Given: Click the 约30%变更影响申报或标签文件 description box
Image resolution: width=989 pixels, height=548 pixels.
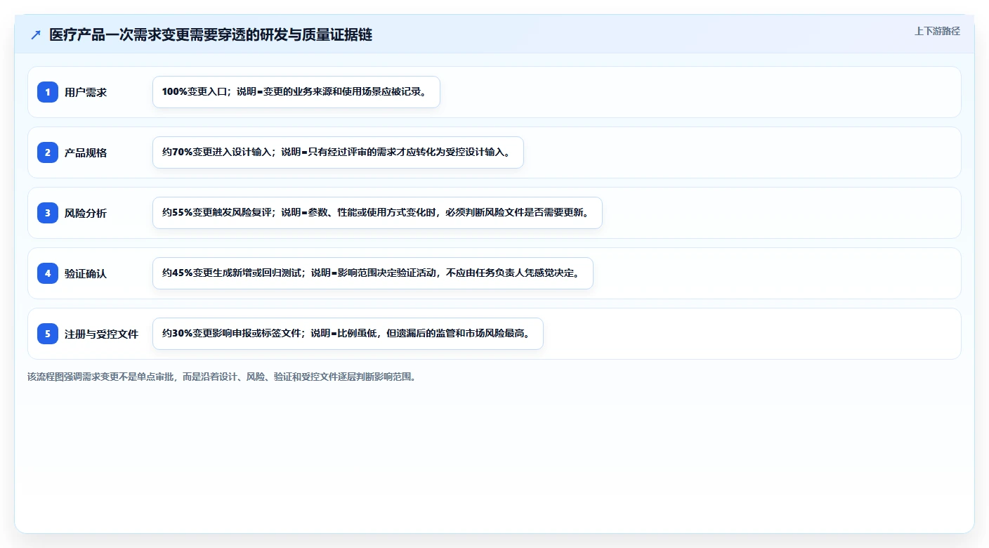Looking at the screenshot, I should tap(348, 334).
